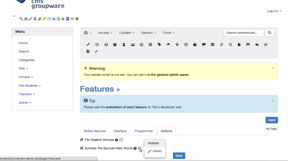The width and height of the screenshot is (288, 161).
Task: Switch to the Global features tab
Action: click(95, 131)
